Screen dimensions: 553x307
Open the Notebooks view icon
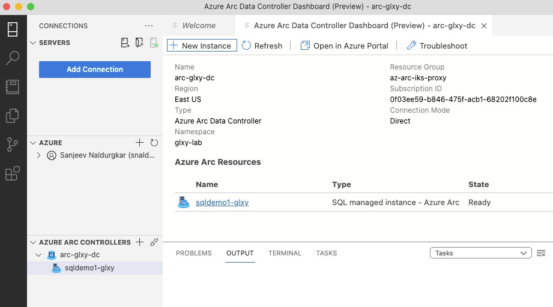(13, 87)
